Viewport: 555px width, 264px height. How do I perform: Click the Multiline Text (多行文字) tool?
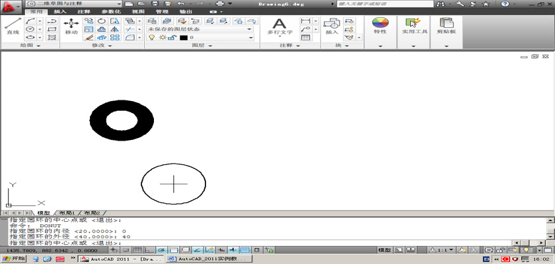pos(279,27)
